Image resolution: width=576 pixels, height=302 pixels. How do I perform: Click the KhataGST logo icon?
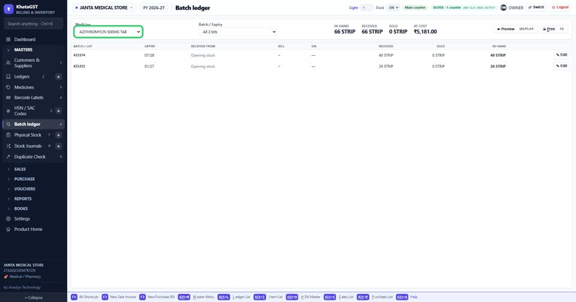tap(8, 9)
